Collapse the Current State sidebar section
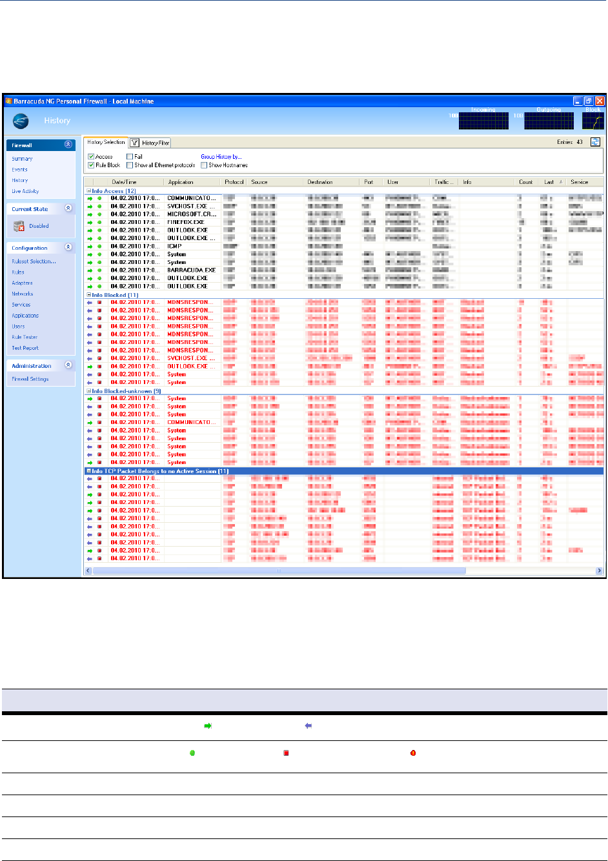Screen dimensions: 608x861 (x=69, y=208)
